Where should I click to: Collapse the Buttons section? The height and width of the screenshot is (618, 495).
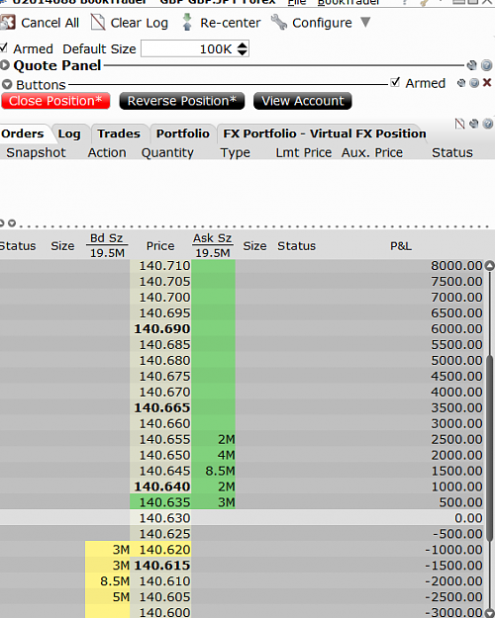tap(7, 84)
